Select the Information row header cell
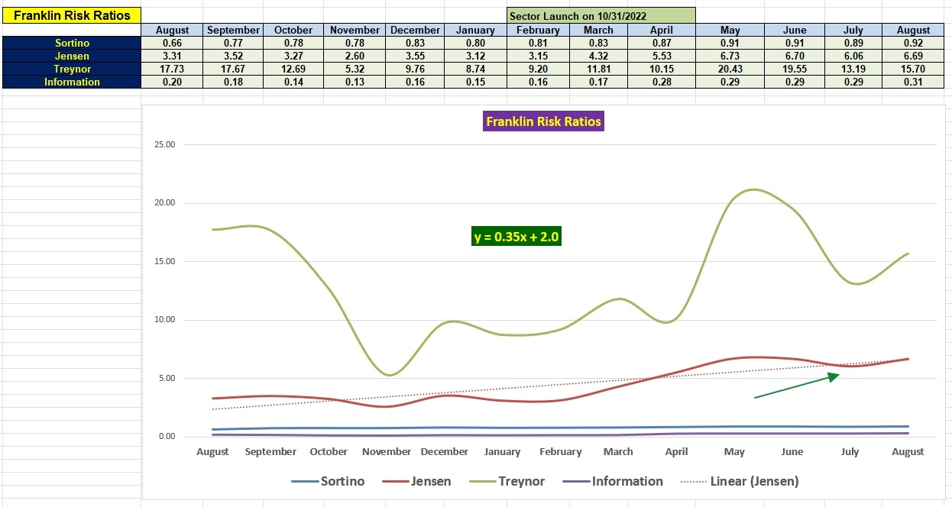Screen dimensions: 952x507 coord(72,82)
